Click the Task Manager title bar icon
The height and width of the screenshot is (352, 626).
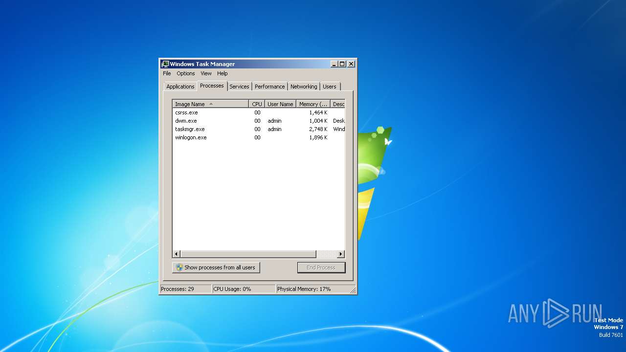165,64
